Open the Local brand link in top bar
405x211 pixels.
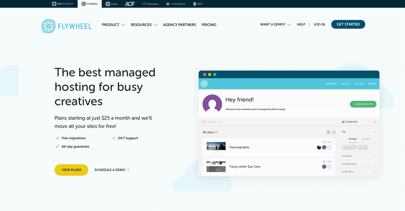[112, 4]
